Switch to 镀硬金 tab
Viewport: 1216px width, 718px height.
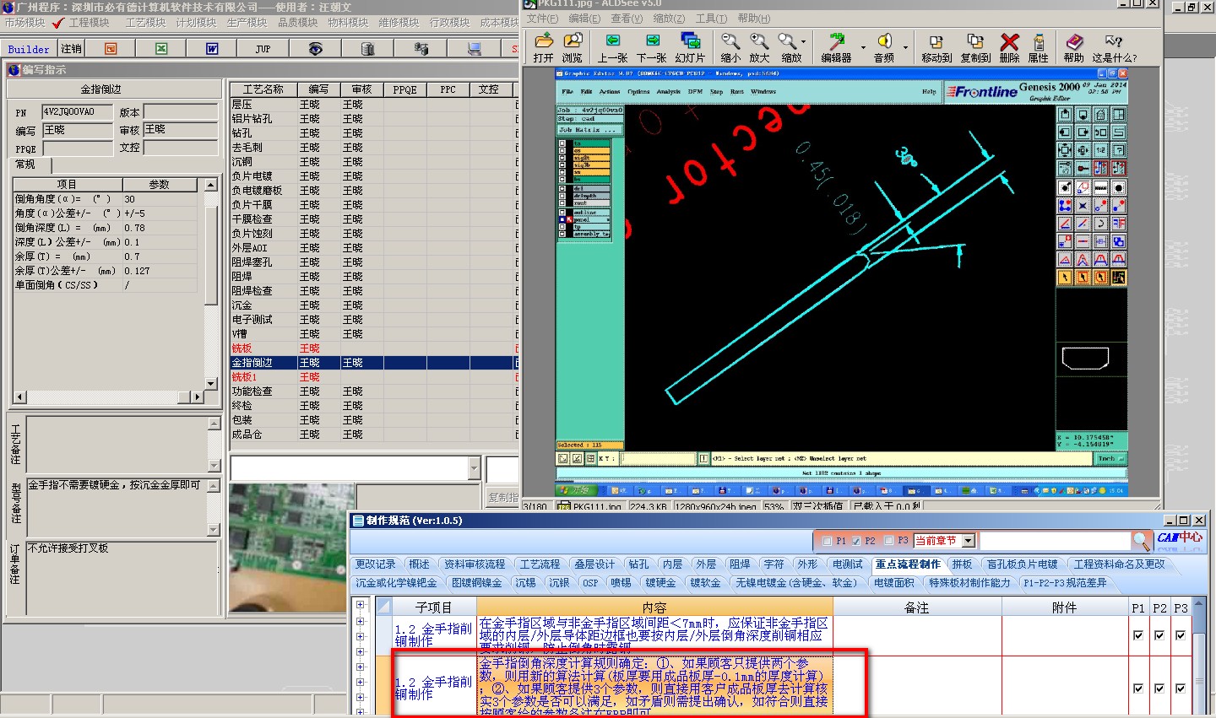(660, 583)
